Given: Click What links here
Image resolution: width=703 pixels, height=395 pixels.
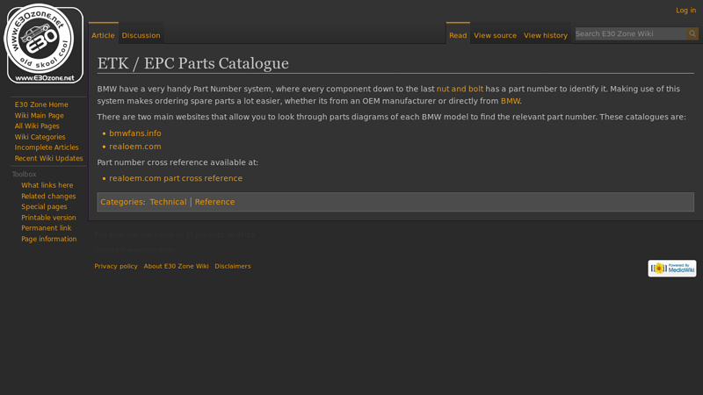Looking at the screenshot, I should (47, 185).
